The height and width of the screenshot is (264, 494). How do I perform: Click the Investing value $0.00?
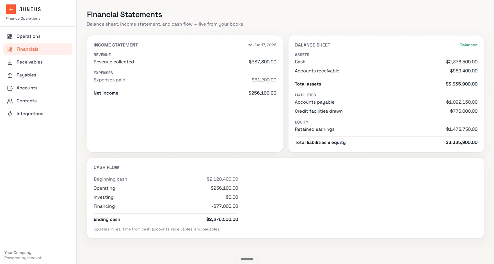coord(232,197)
